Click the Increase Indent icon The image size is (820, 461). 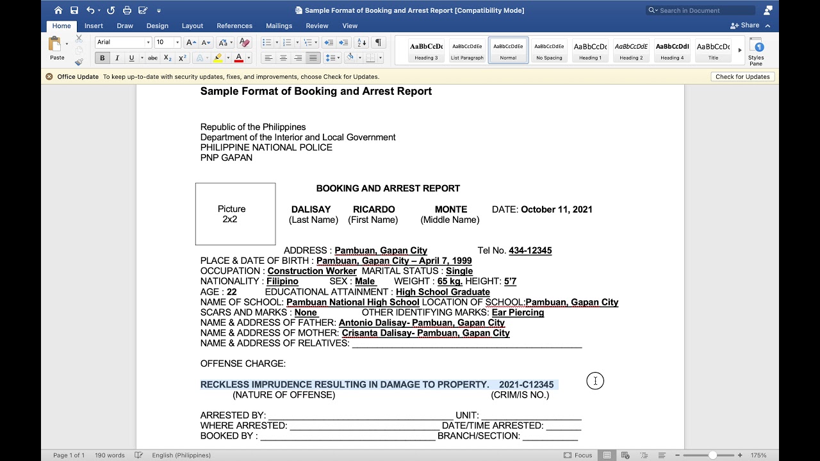click(343, 42)
